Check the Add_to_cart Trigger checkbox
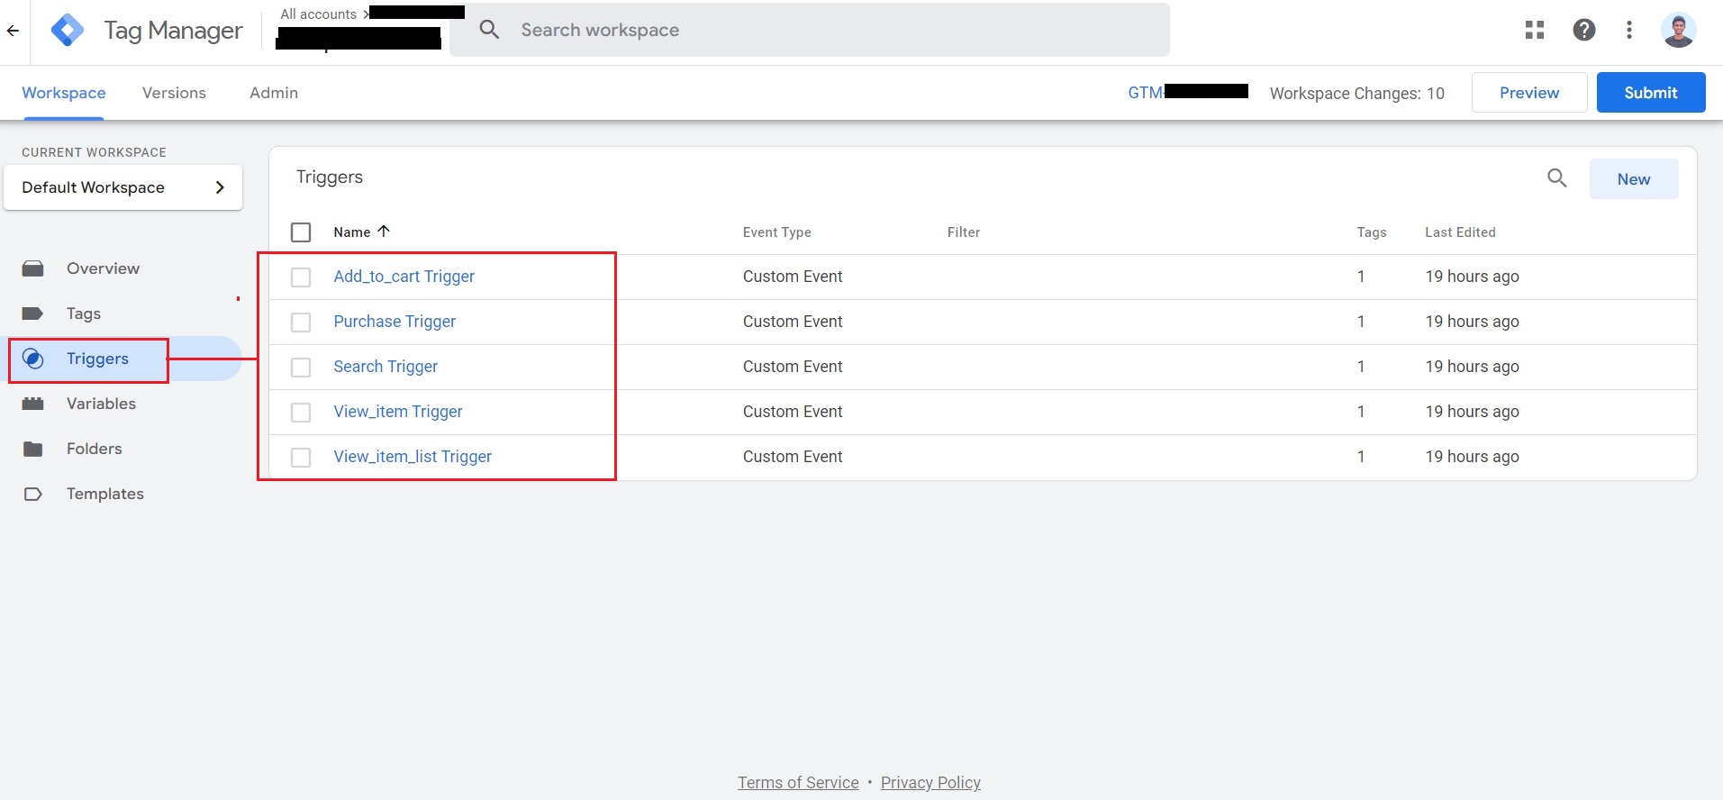The image size is (1723, 800). [301, 277]
